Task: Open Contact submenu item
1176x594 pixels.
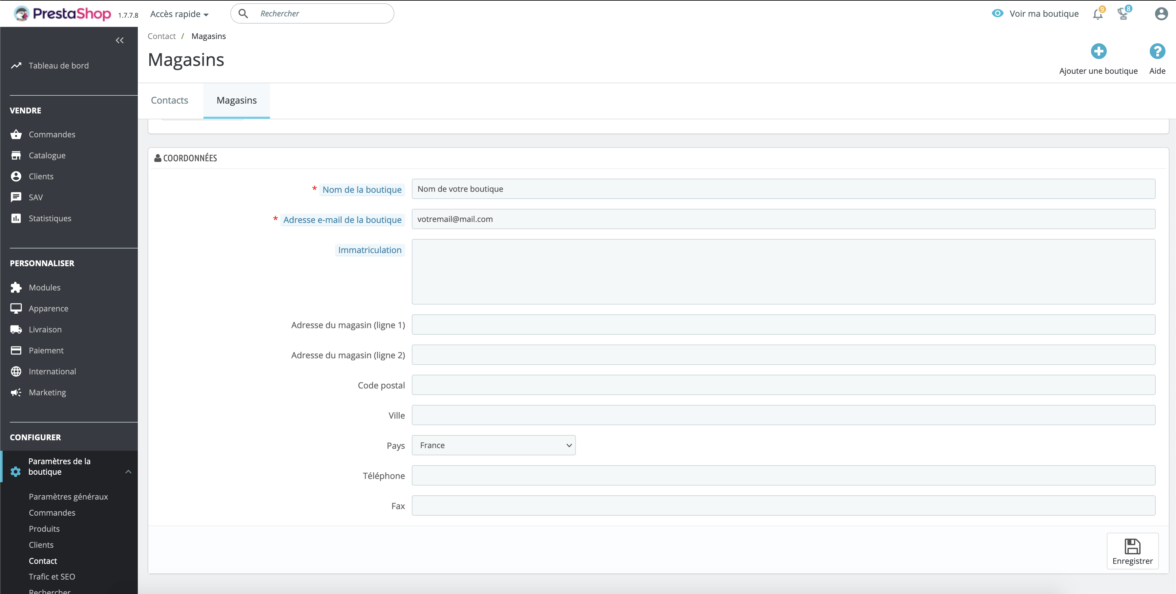Action: tap(43, 561)
